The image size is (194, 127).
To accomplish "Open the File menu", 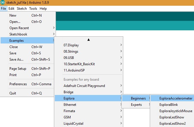I will pos(3,9).
